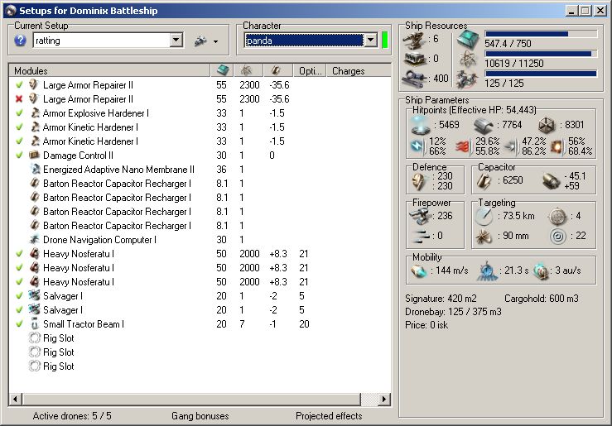The image size is (612, 426).
Task: Click the thermal resistance flame icon
Action: coord(463,146)
